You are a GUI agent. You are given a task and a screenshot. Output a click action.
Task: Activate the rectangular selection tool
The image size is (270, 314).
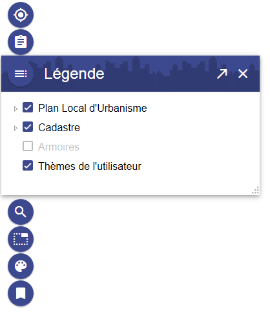tap(21, 239)
